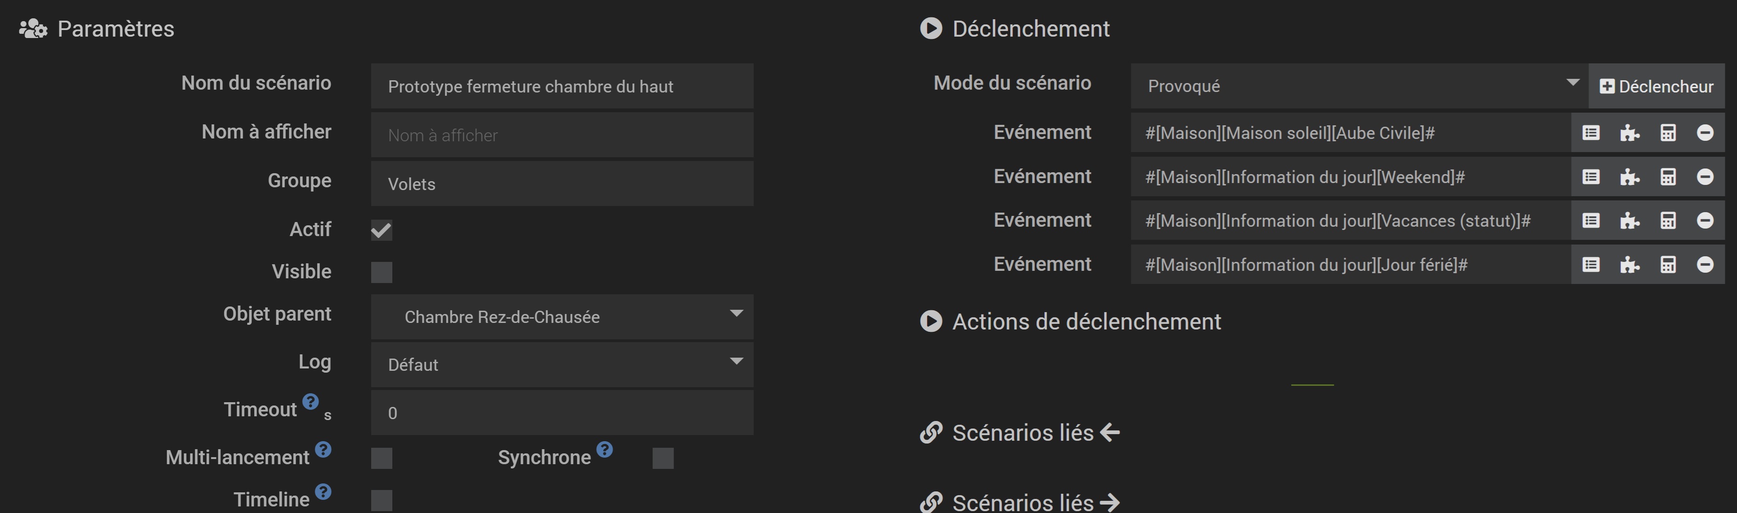Click puzzle plugin icon on Aube Civile row
This screenshot has height=513, width=1737.
coord(1629,133)
